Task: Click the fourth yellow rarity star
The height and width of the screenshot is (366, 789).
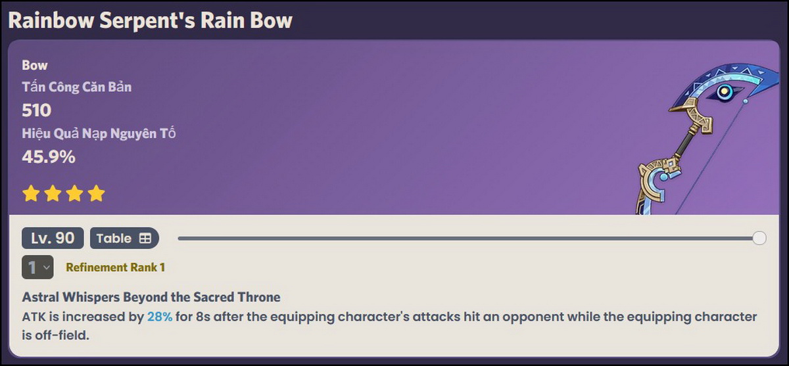Action: (x=96, y=193)
